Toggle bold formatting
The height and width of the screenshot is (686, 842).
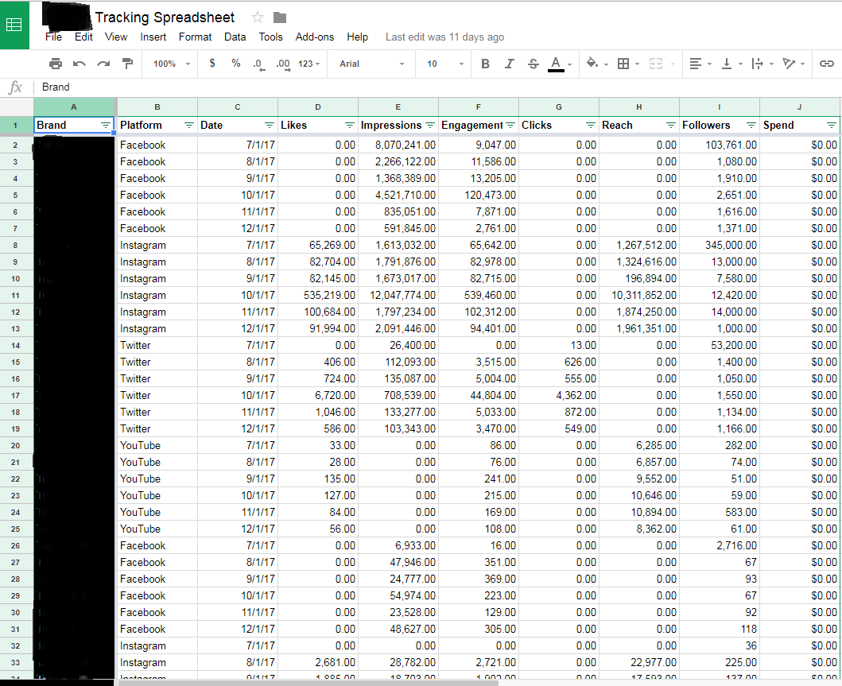click(486, 64)
